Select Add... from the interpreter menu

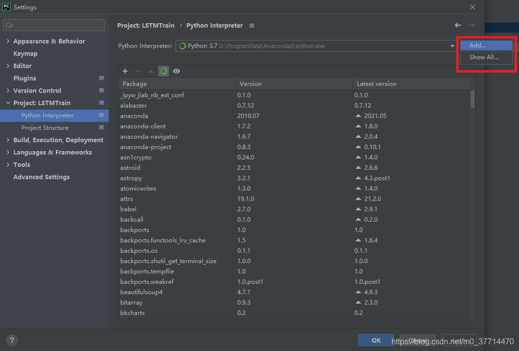click(x=477, y=45)
